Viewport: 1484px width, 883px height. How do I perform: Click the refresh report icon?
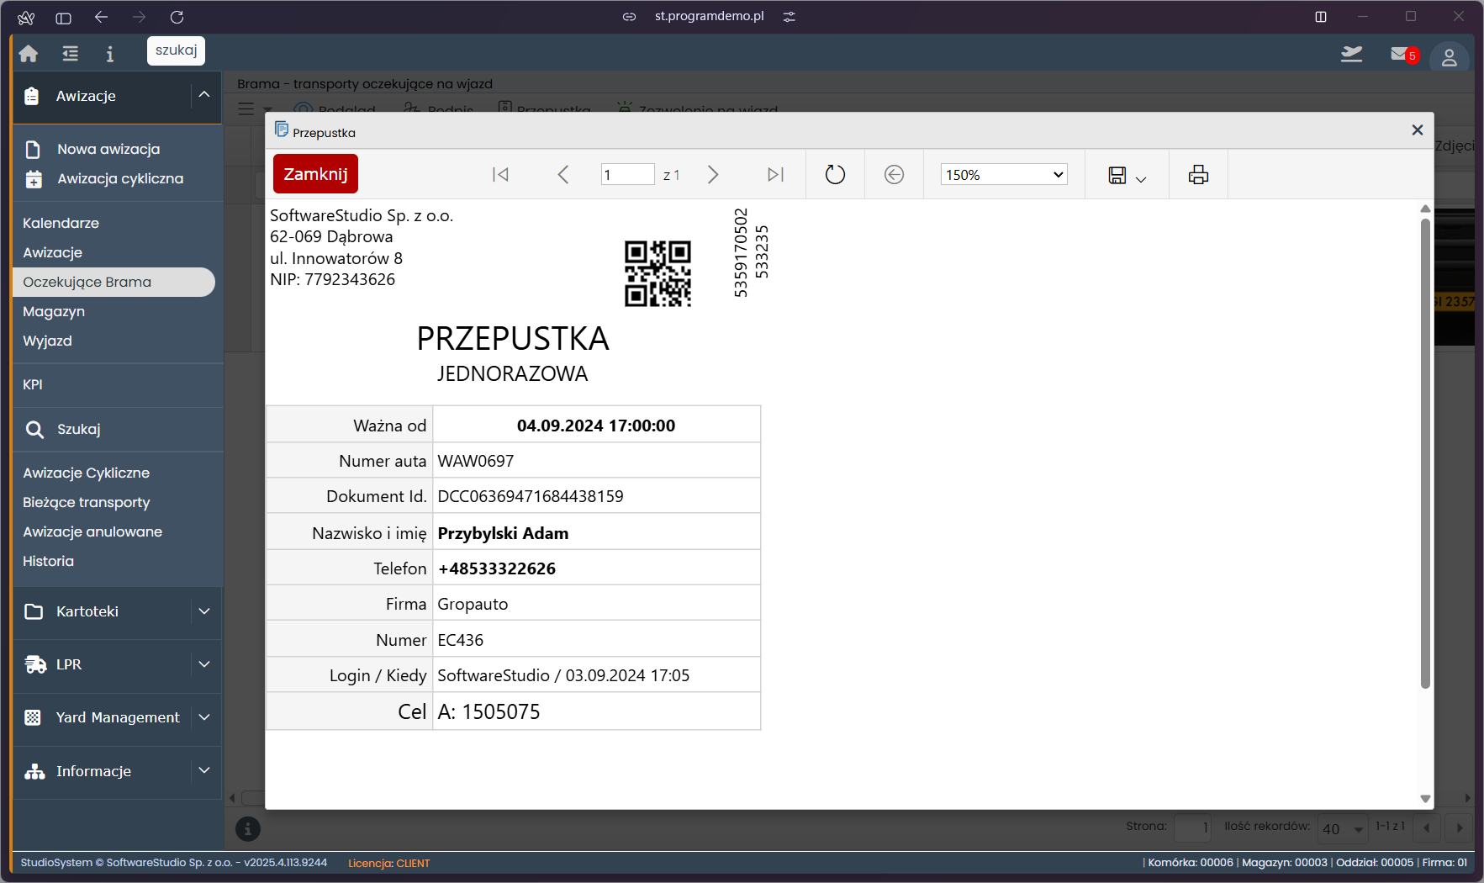pyautogui.click(x=834, y=175)
